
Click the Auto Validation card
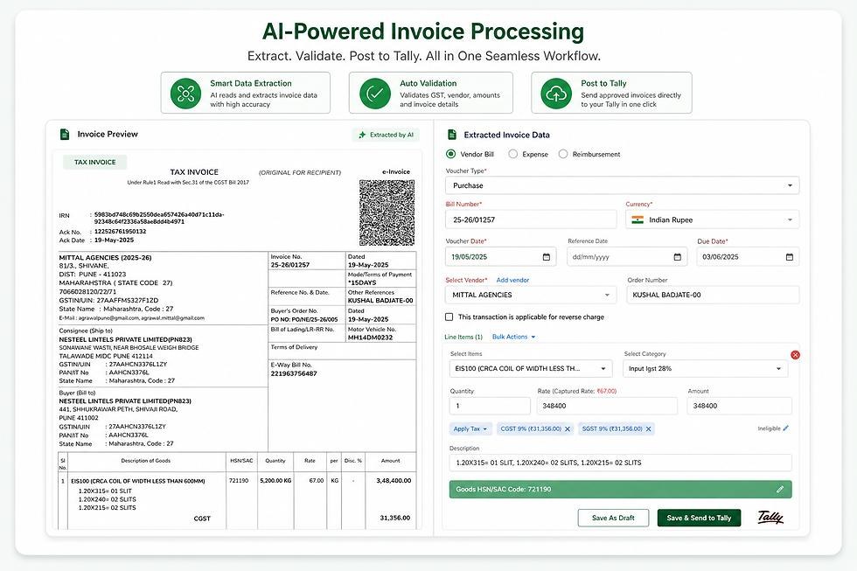pyautogui.click(x=430, y=93)
